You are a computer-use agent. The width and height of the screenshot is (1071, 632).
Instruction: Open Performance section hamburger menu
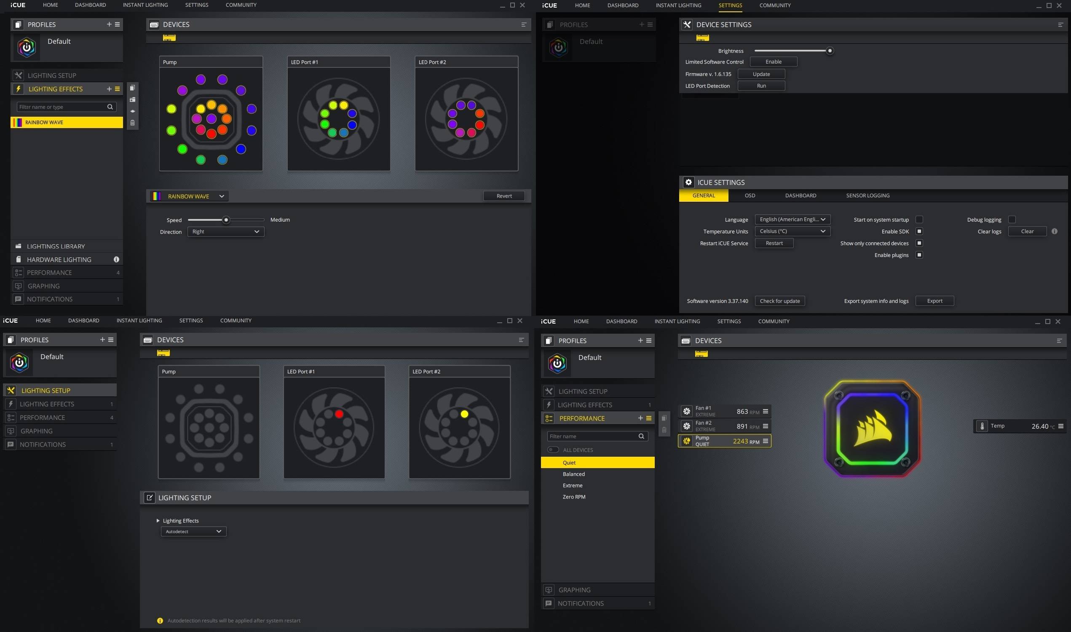[648, 418]
